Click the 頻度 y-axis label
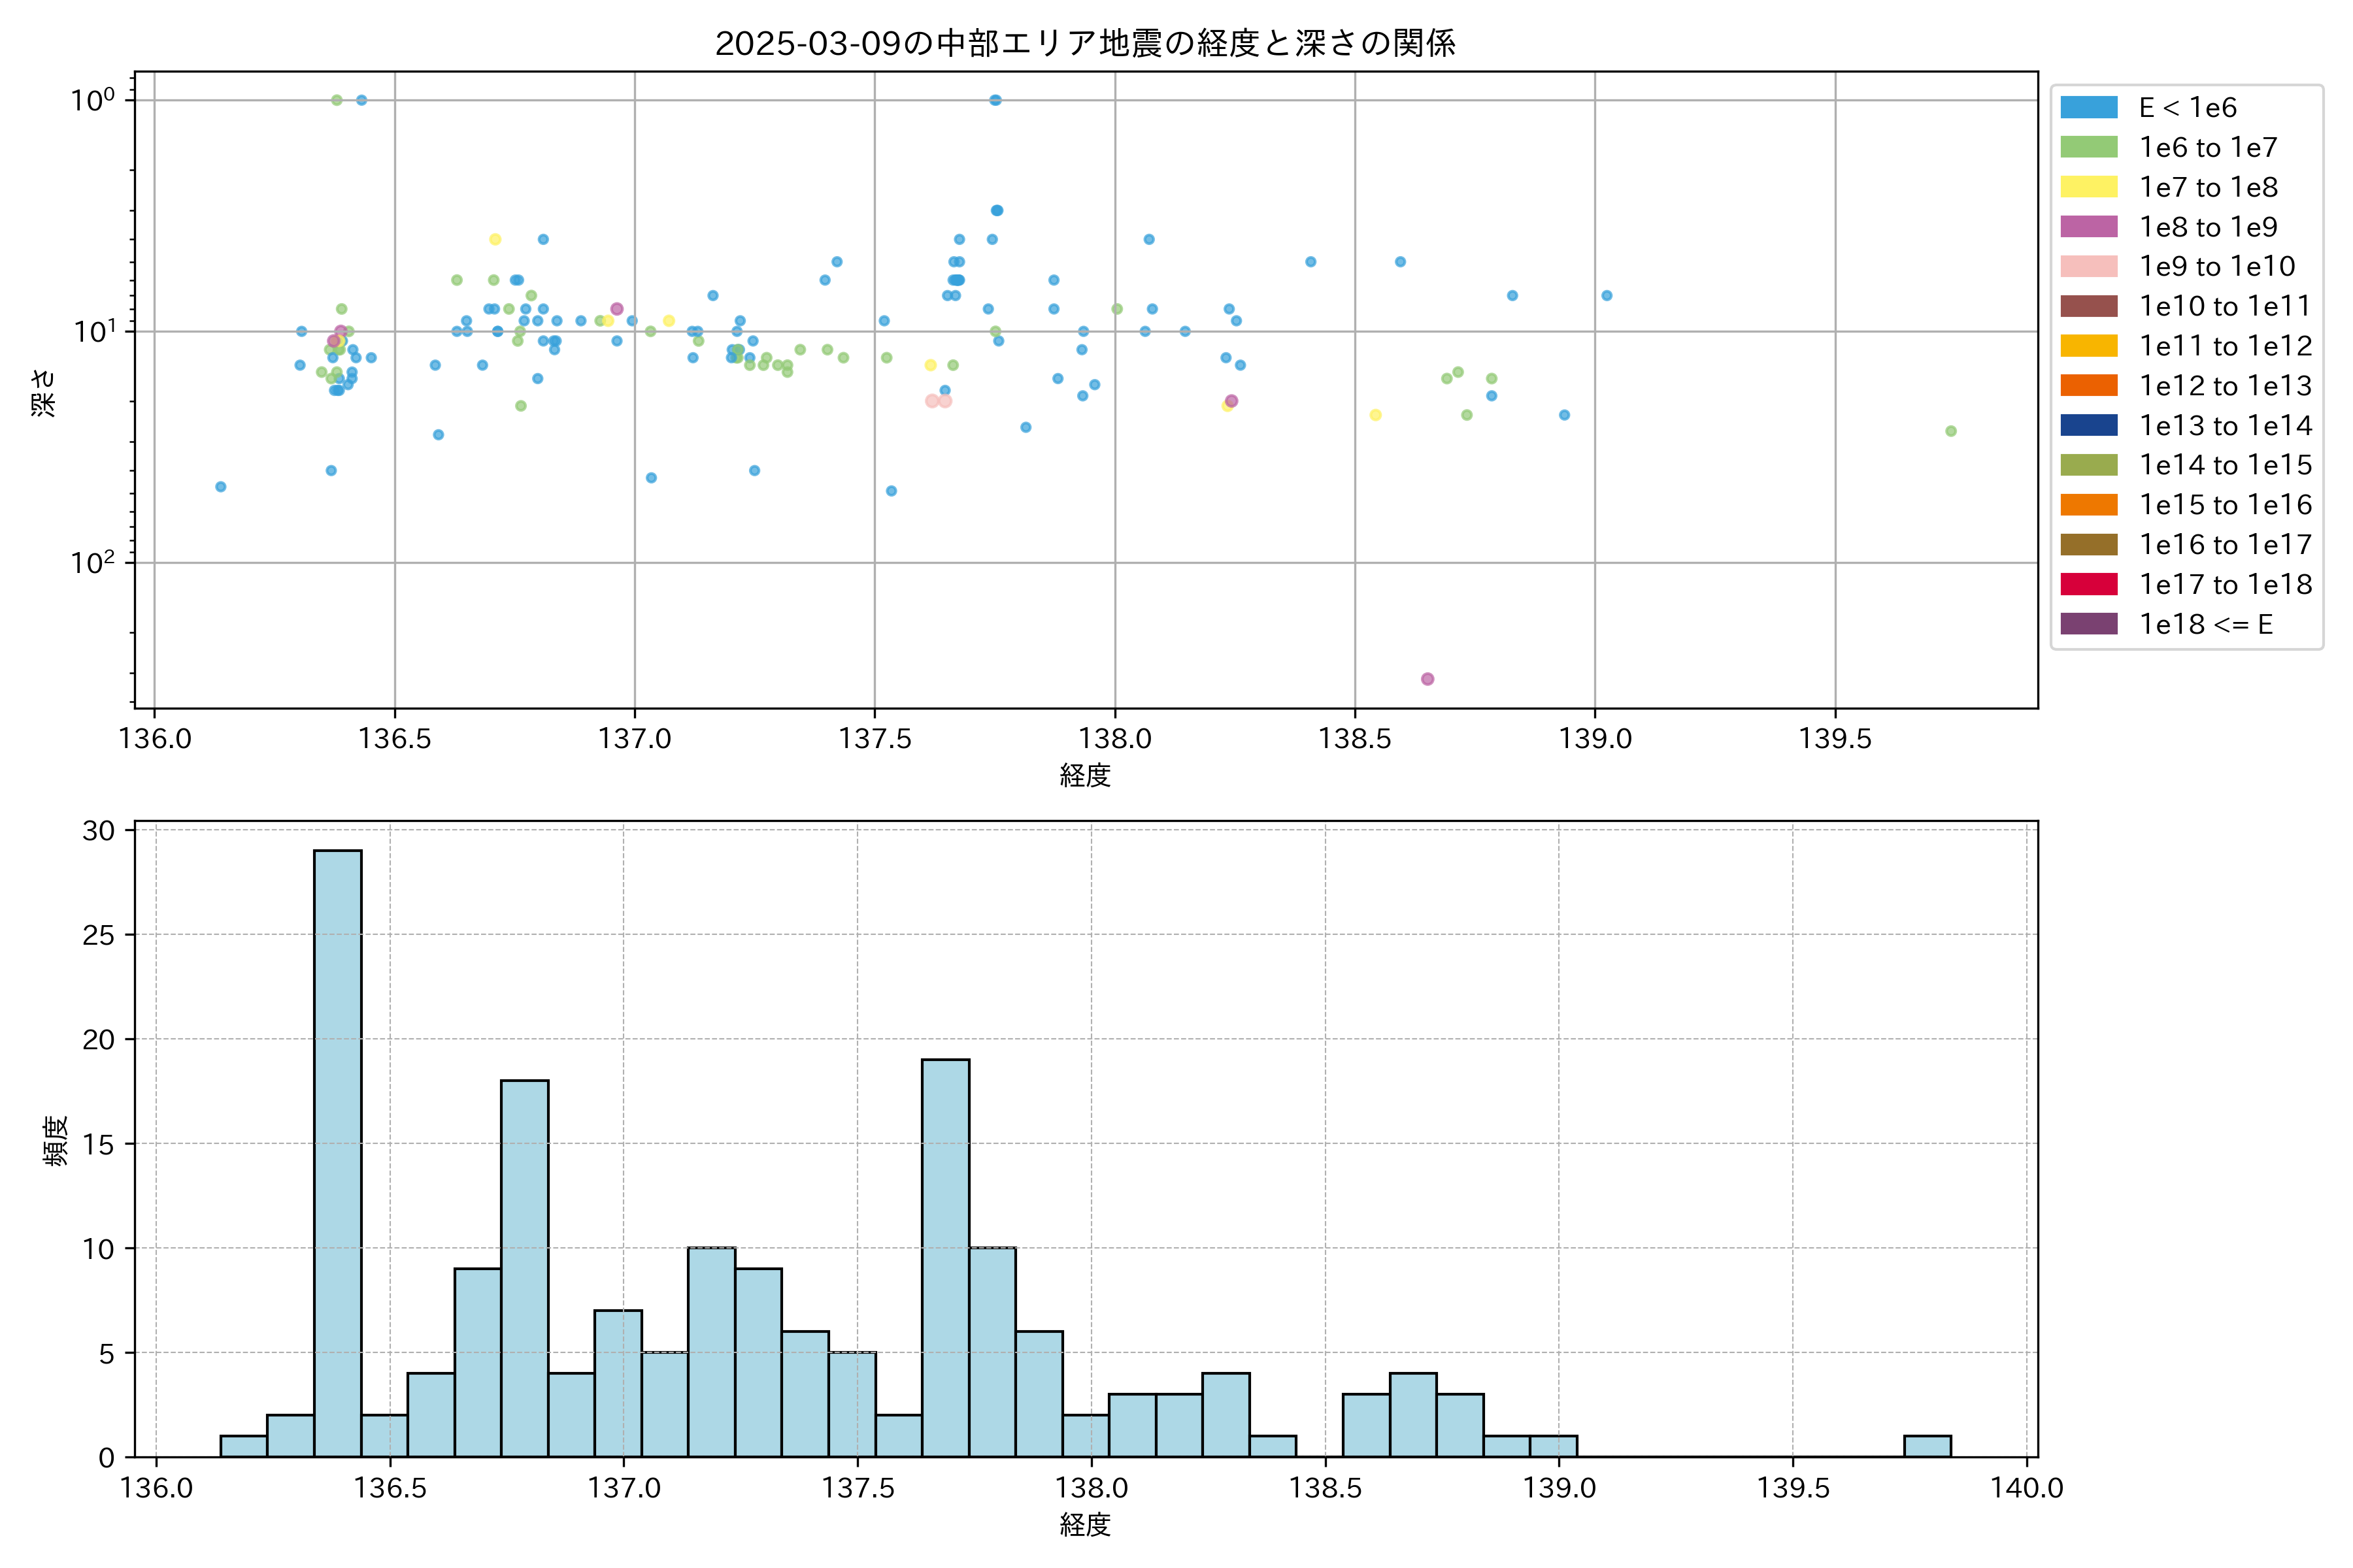Screen dimensions: 2353x1568 point(55,1140)
